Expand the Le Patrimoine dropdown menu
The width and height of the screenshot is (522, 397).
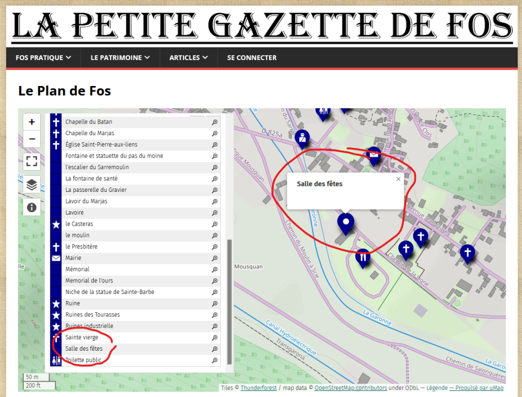tap(120, 57)
